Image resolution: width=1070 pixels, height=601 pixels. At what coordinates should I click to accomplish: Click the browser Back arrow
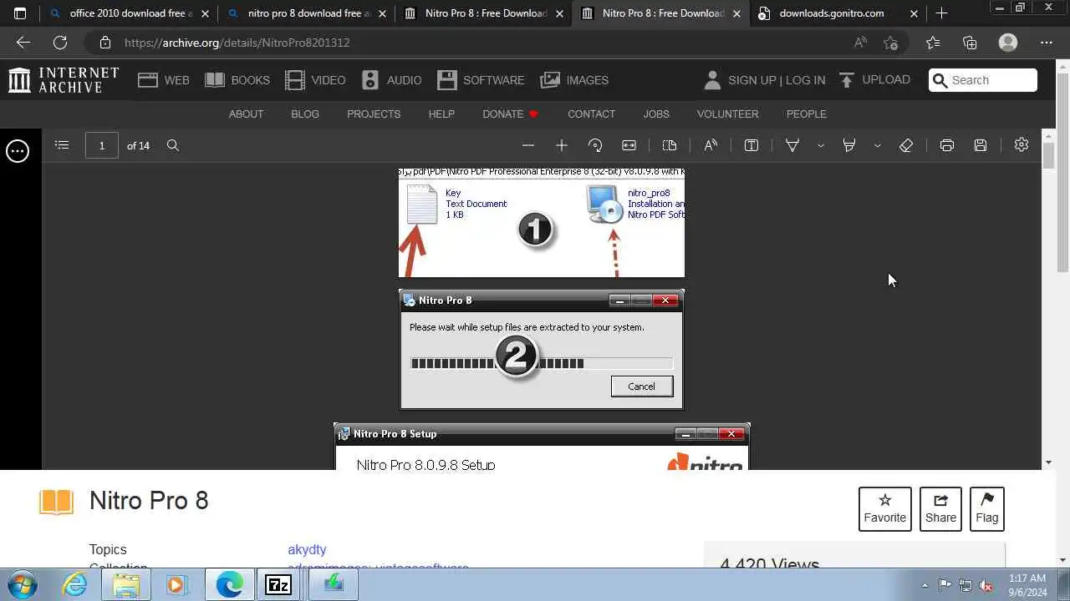(23, 43)
